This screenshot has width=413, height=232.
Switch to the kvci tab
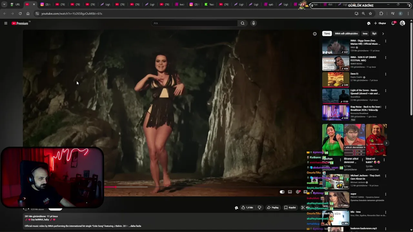tap(179, 5)
